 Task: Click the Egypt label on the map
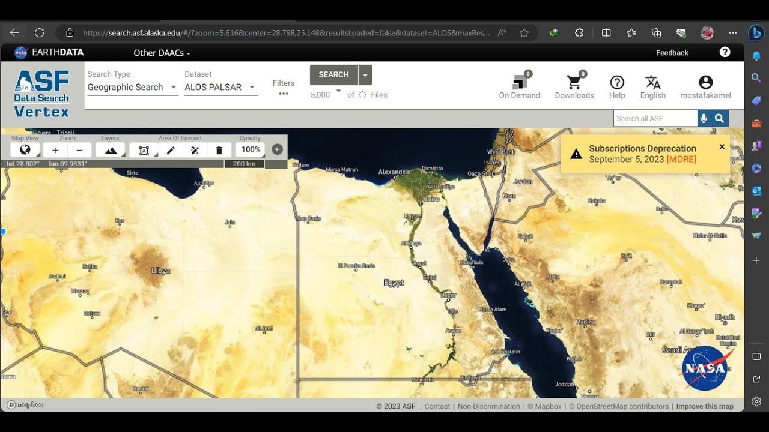(x=394, y=283)
